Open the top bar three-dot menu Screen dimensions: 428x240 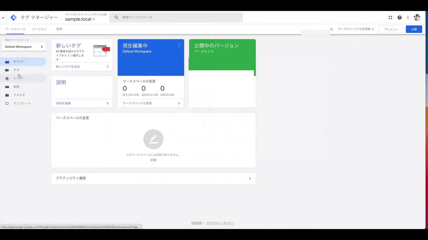[x=408, y=18]
